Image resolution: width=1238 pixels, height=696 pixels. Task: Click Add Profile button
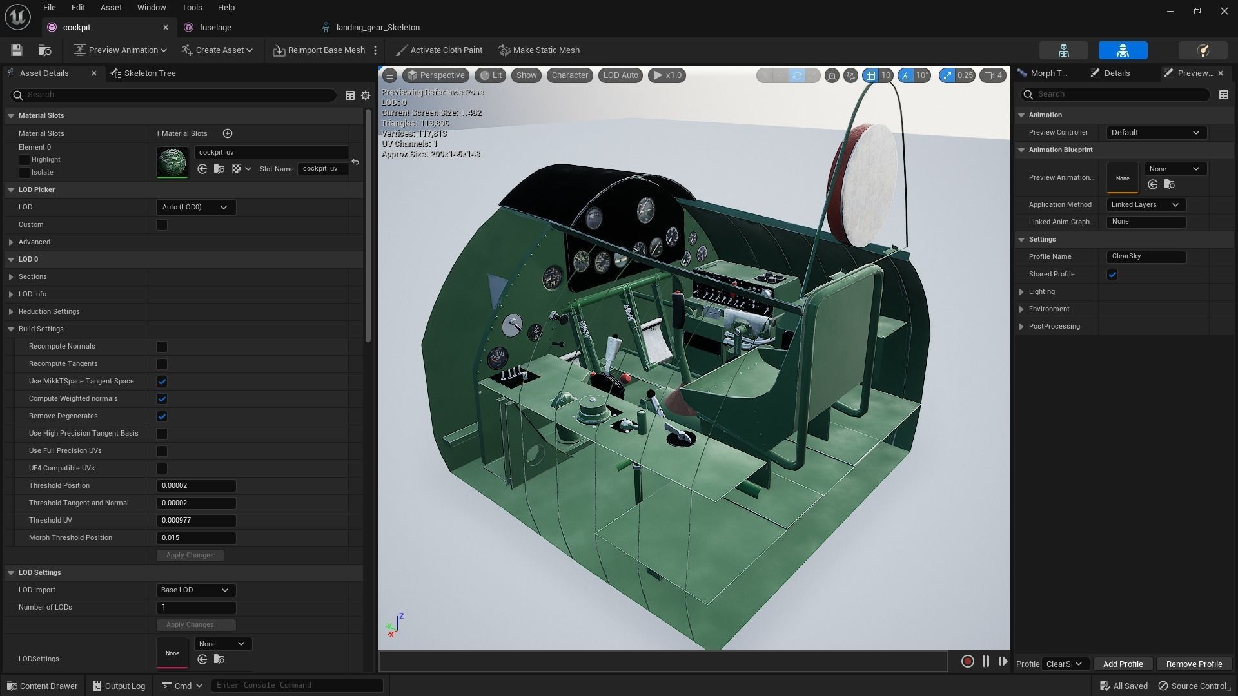(x=1123, y=664)
